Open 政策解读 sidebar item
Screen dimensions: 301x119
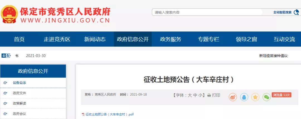[33, 103]
